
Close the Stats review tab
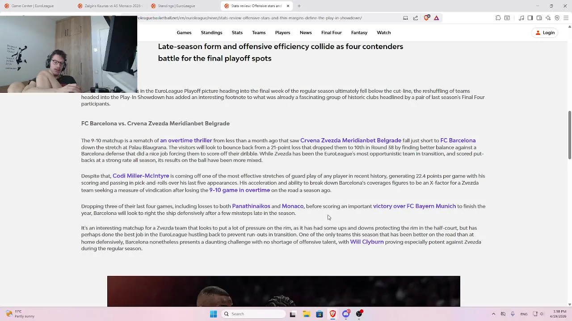pyautogui.click(x=288, y=6)
